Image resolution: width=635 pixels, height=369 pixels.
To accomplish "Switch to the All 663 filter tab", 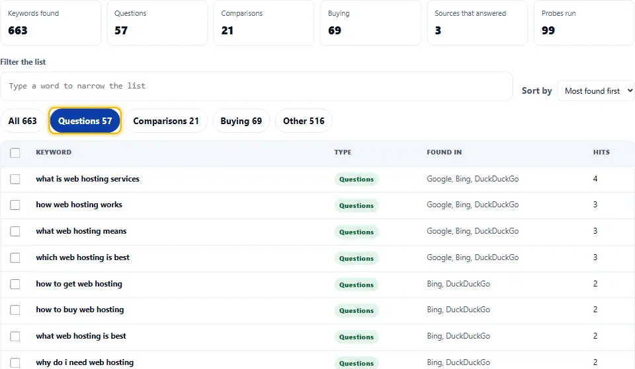I will click(x=22, y=121).
